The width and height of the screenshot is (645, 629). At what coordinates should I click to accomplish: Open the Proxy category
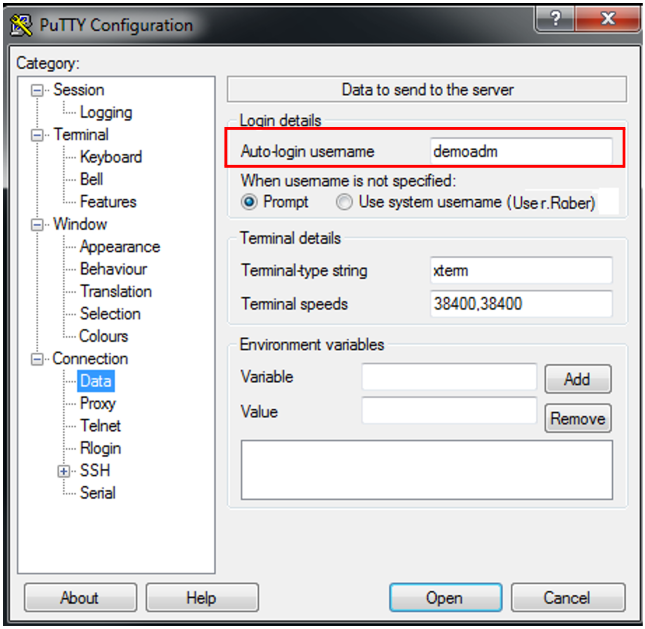97,404
